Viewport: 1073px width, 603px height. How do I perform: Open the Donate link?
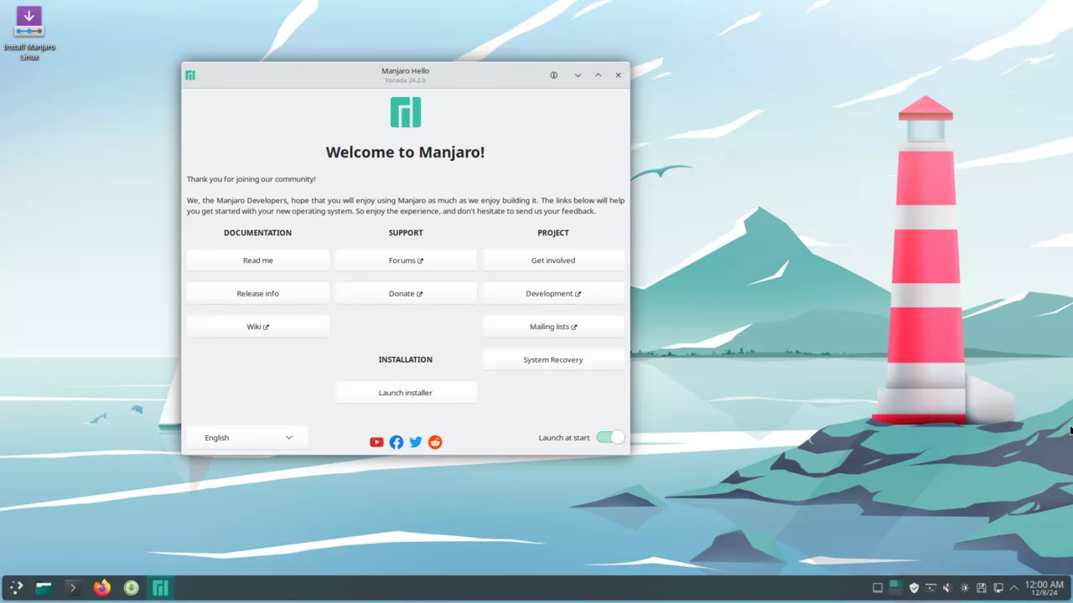point(406,293)
